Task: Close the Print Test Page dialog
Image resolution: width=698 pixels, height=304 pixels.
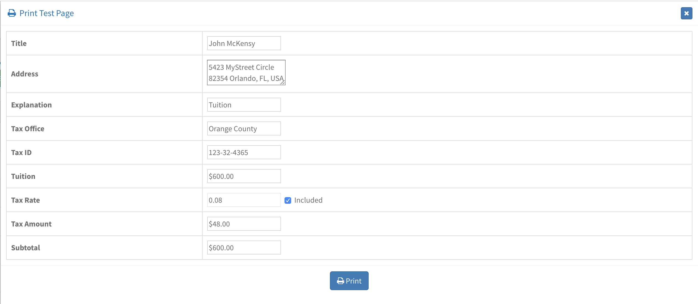Action: tap(686, 13)
